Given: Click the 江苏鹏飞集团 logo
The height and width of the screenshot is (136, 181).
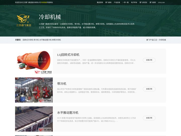Looking at the screenshot, I should click(24, 20).
